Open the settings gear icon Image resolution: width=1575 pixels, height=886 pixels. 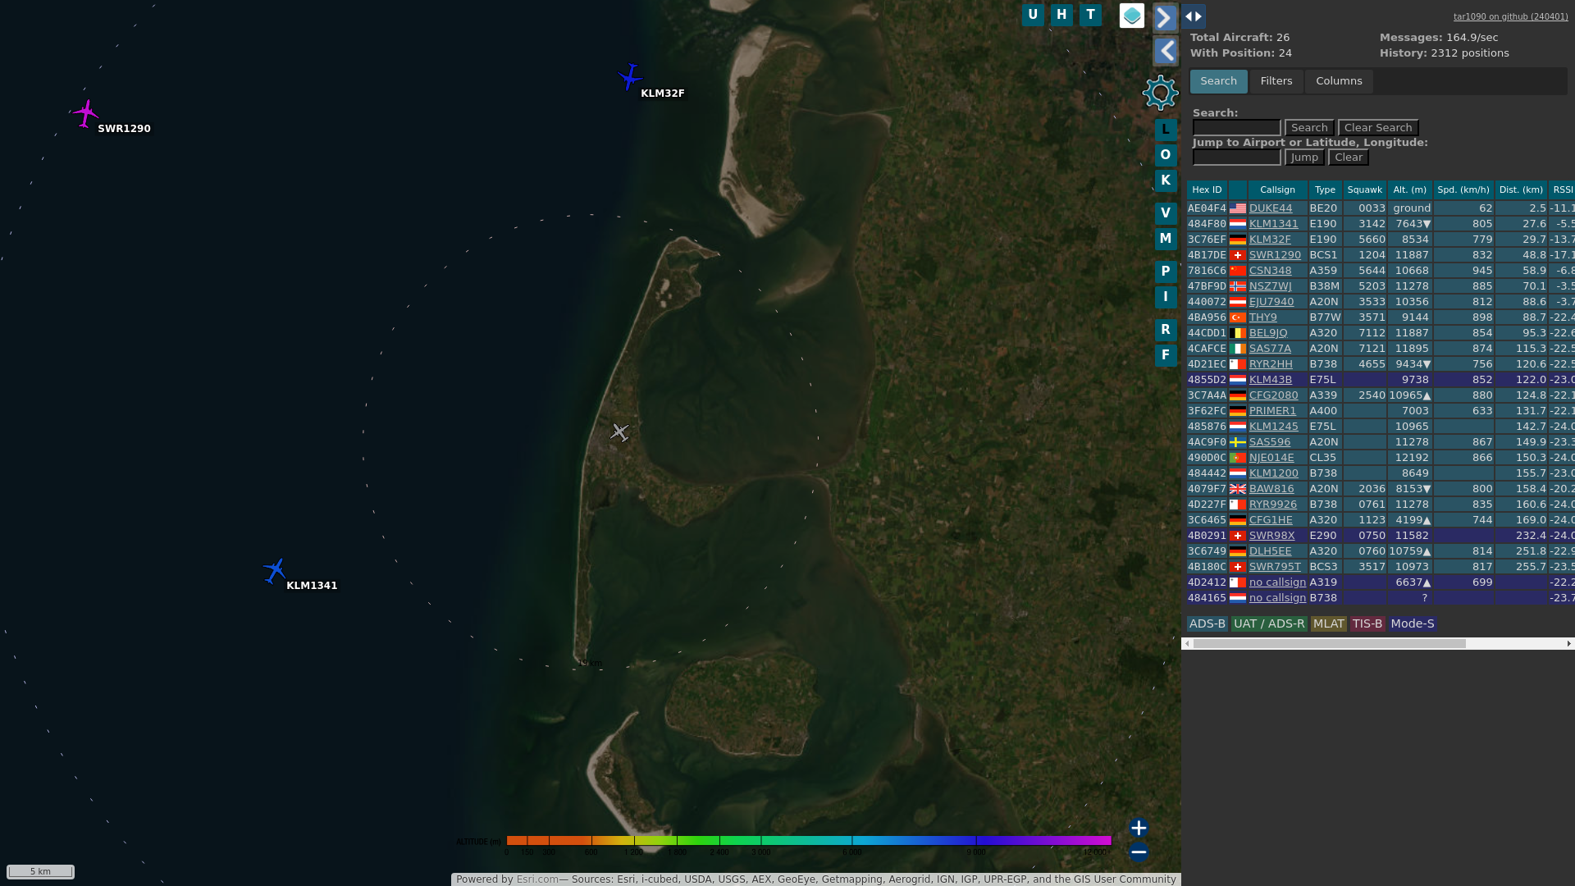(1160, 93)
